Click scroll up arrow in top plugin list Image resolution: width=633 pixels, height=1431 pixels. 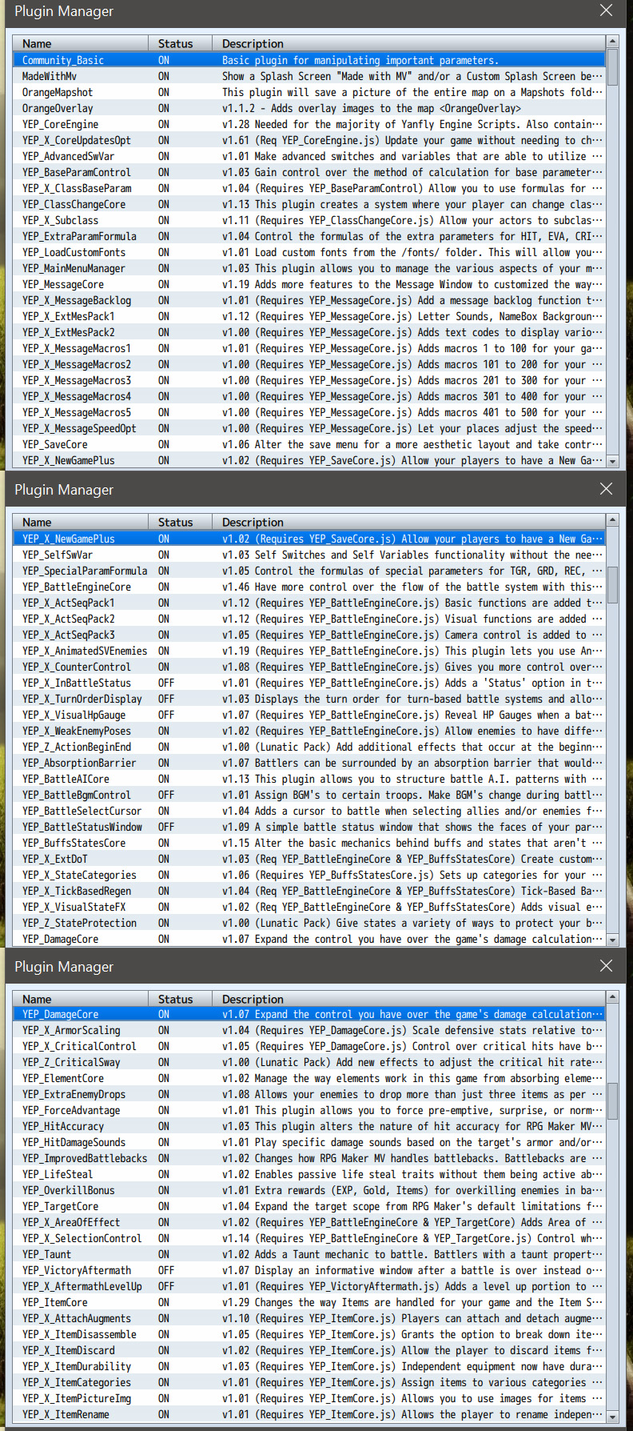[x=612, y=42]
